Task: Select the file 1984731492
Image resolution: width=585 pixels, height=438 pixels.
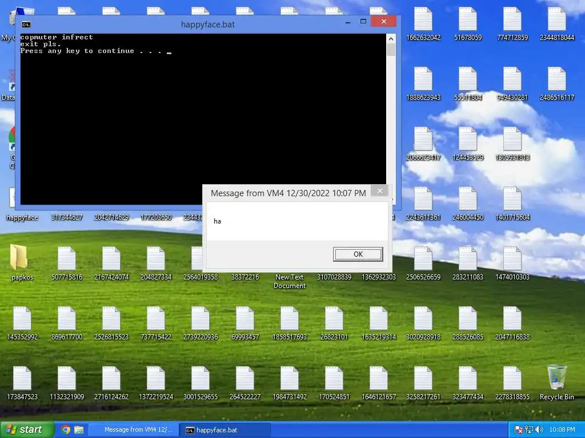Action: pos(289,384)
